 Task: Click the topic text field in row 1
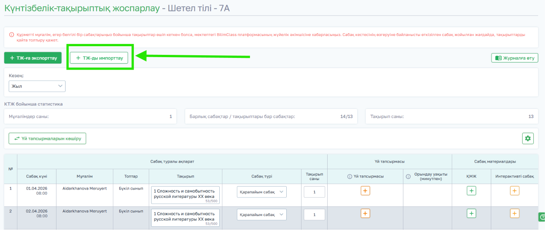coord(185,195)
